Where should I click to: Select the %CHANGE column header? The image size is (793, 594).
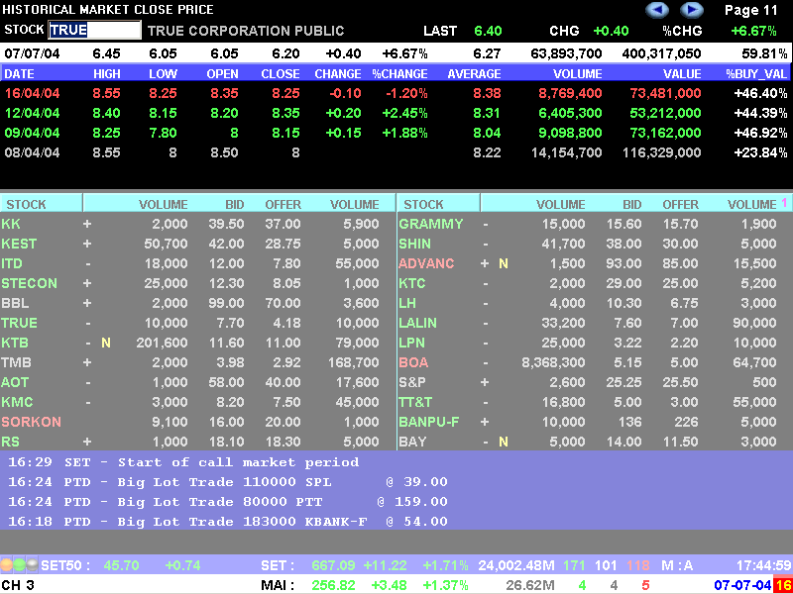tap(400, 74)
